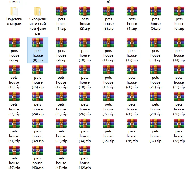Select the pets house (18).zip archive icon
187x169 pixels.
pos(85,70)
